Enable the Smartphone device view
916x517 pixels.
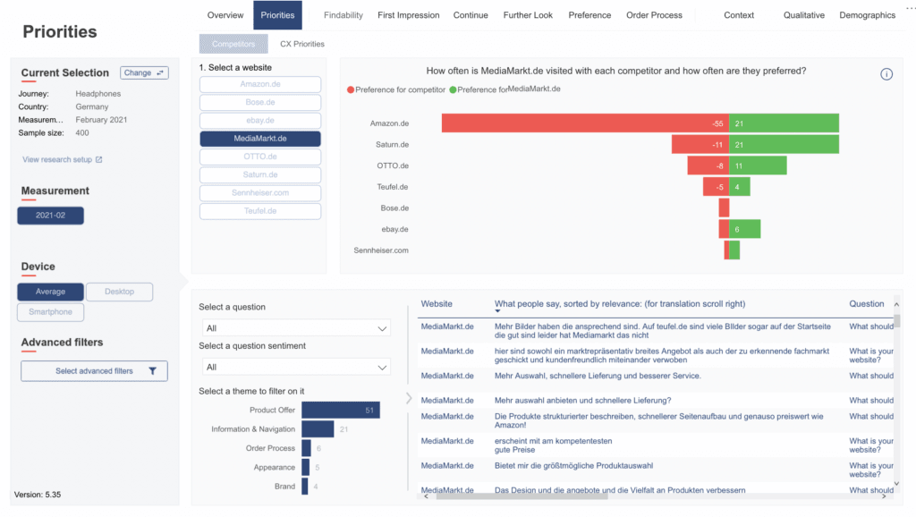[50, 311]
